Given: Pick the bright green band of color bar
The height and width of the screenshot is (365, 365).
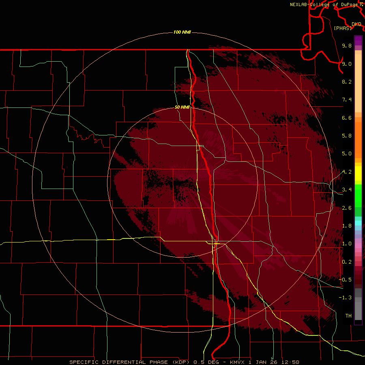Looking at the screenshot, I should [x=358, y=195].
